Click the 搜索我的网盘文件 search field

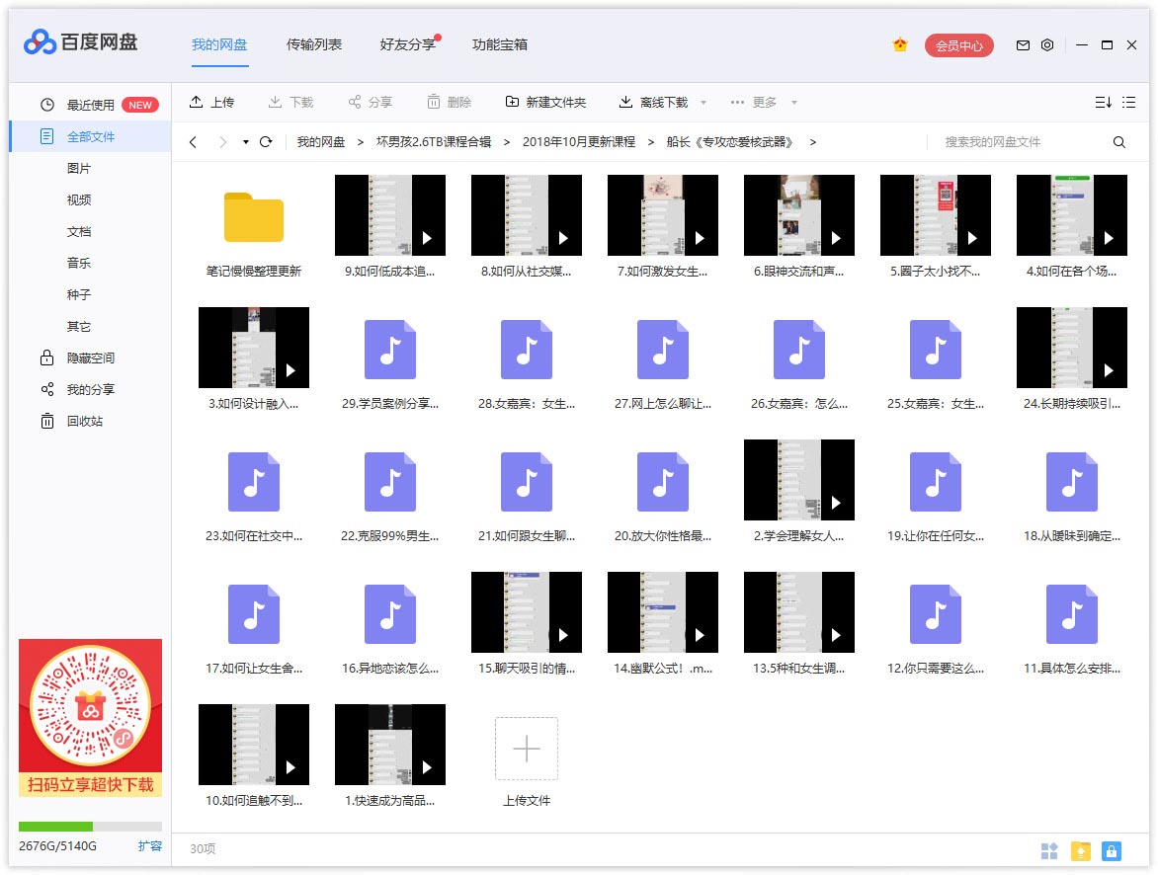(x=1023, y=142)
